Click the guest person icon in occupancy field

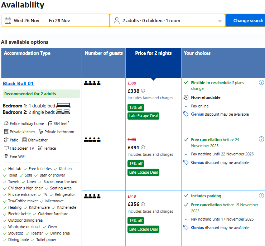(x=117, y=21)
